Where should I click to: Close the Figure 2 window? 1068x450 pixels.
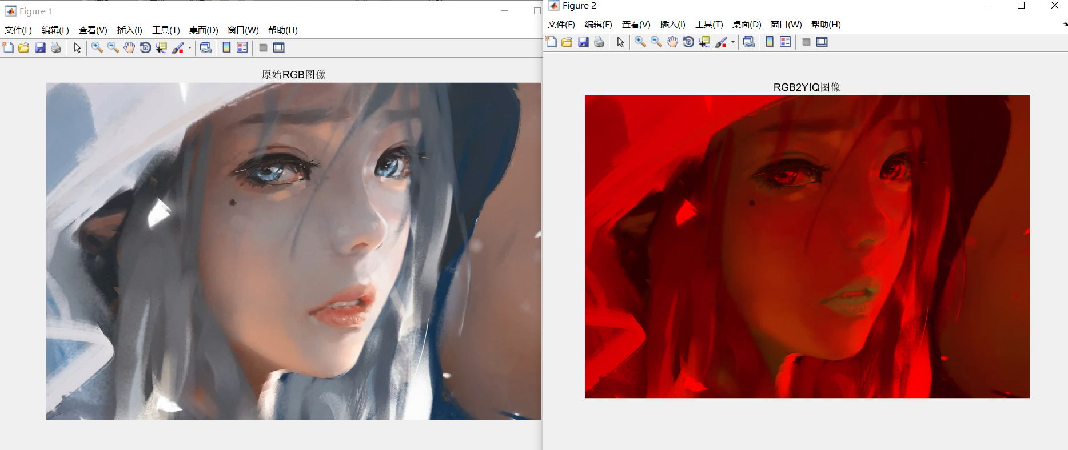1055,6
